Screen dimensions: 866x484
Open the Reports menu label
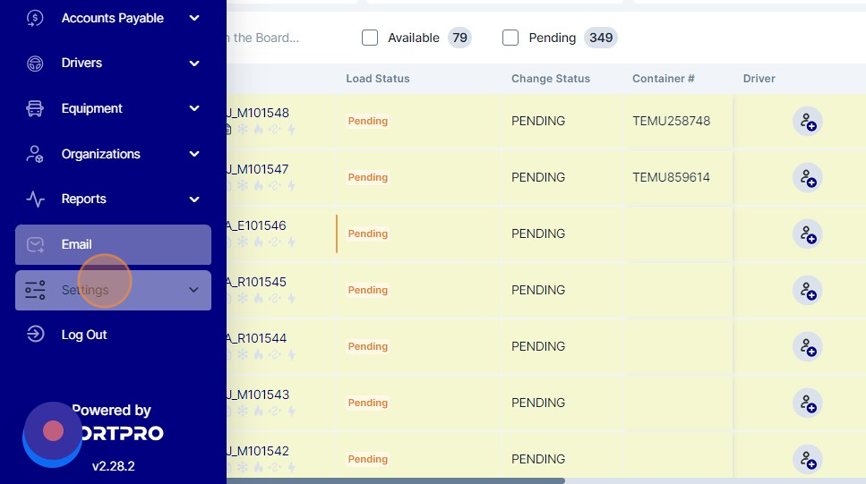coord(83,199)
